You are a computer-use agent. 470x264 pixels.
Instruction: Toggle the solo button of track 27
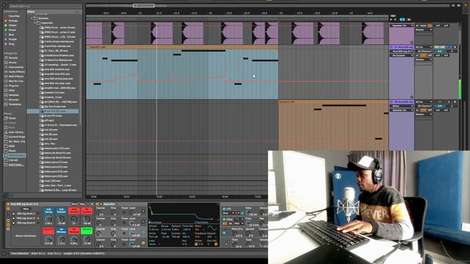(x=449, y=47)
